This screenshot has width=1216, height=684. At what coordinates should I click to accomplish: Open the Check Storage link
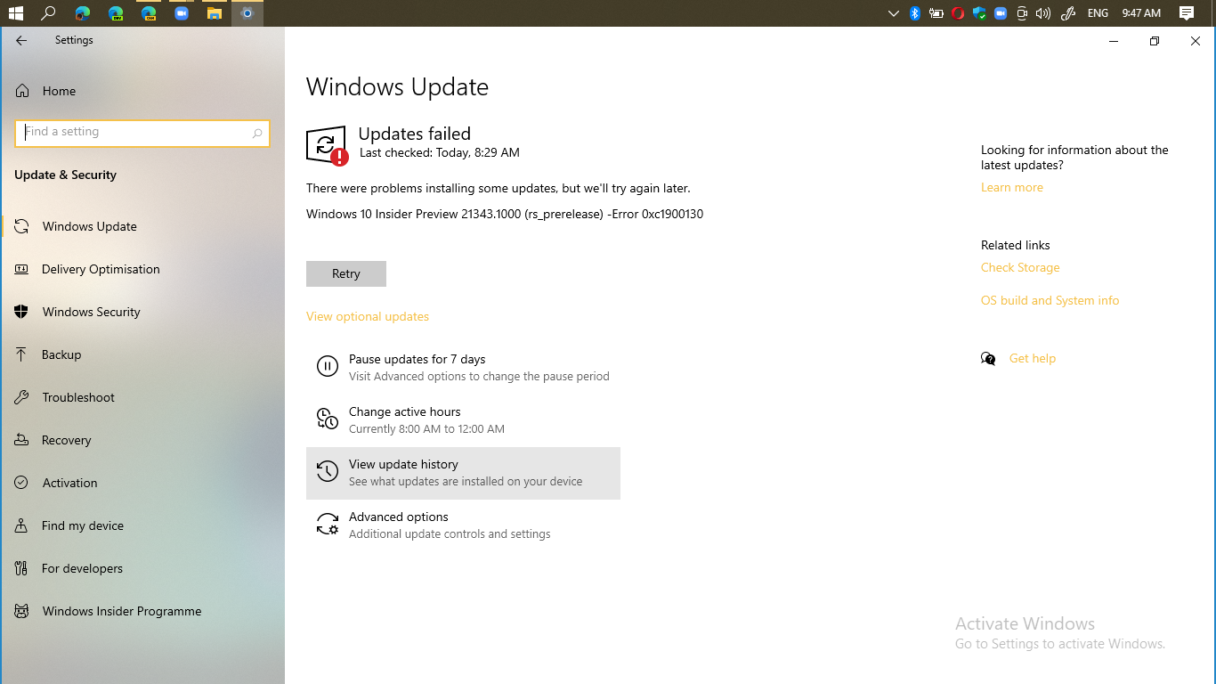1020,267
